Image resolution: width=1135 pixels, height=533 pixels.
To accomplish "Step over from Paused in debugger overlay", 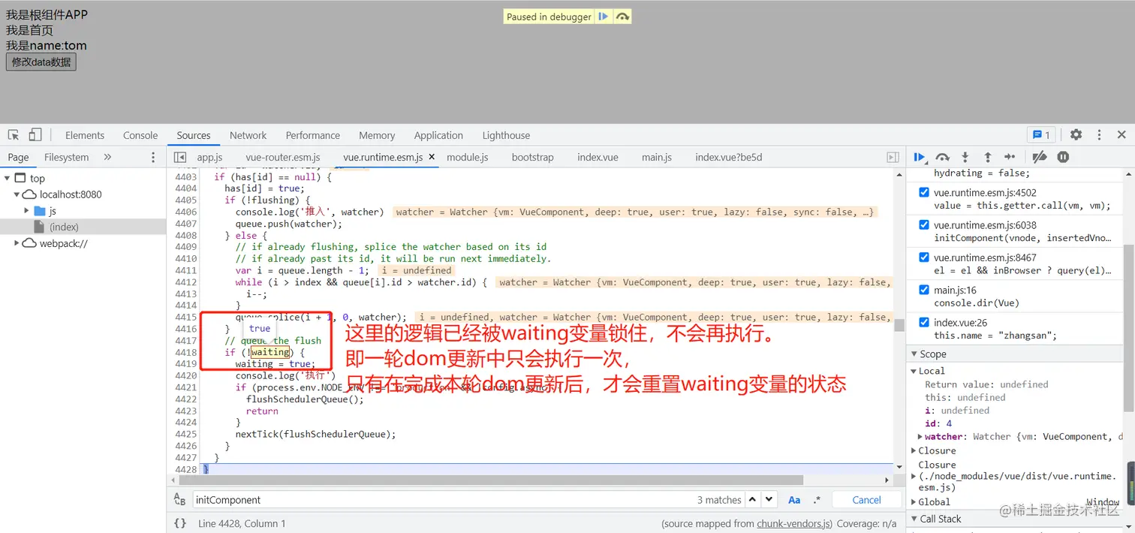I will (x=622, y=17).
